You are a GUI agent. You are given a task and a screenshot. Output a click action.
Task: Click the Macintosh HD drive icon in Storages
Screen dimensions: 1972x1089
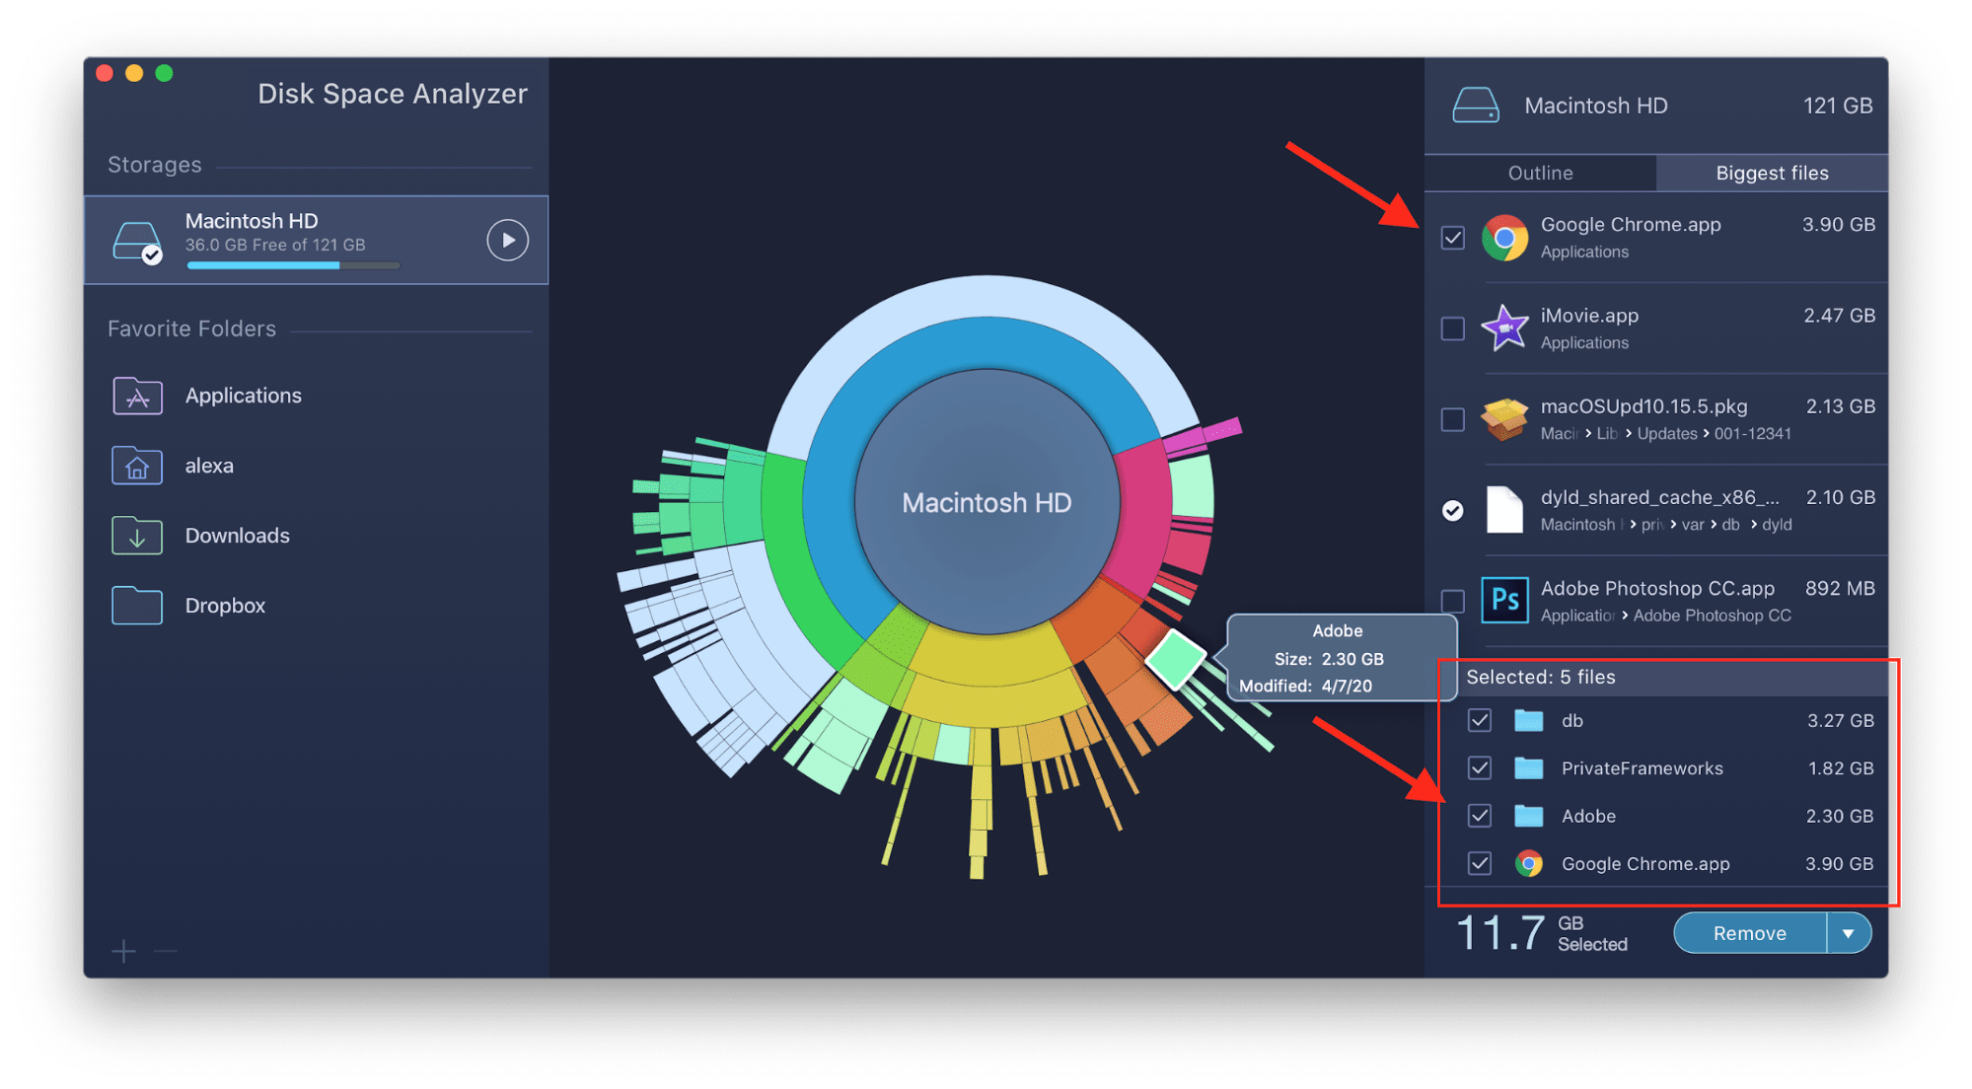(x=137, y=242)
